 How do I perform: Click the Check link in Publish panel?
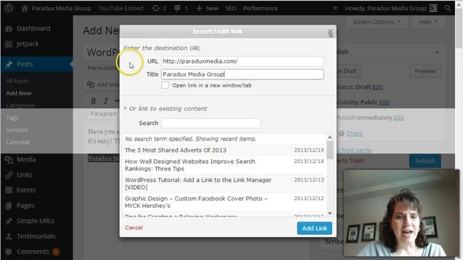354,134
